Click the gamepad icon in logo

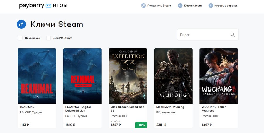click(48, 6)
